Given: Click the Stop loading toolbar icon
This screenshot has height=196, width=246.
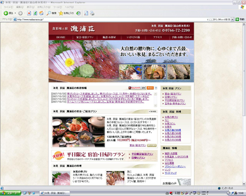Looking at the screenshot, I should [29, 13].
